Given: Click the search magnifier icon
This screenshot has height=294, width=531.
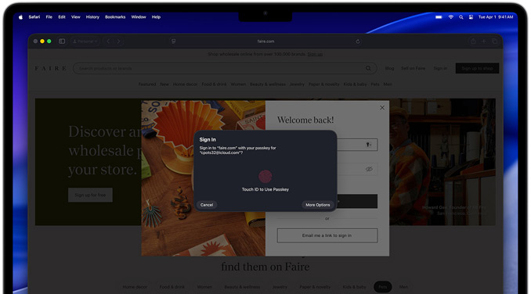Looking at the screenshot, I should (x=368, y=68).
